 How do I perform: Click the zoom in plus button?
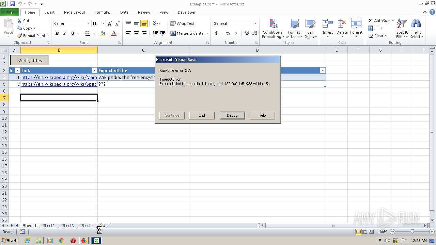tap(432, 232)
